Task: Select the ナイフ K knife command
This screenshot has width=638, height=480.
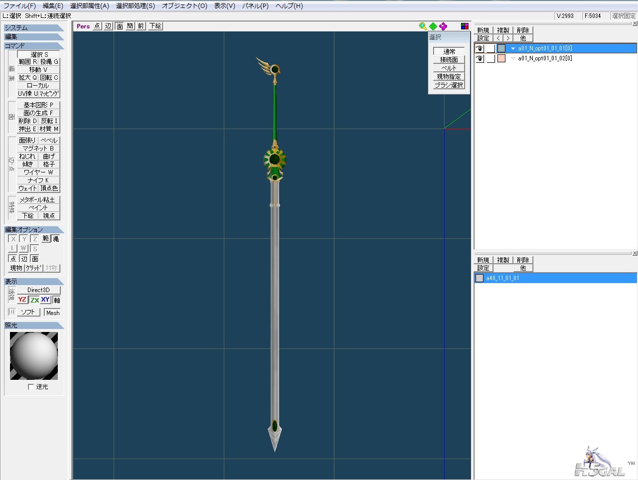Action: click(38, 180)
